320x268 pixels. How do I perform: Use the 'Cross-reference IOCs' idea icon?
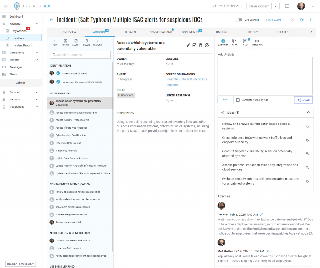point(307,140)
